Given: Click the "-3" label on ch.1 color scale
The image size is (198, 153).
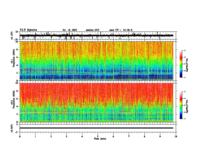Looking at the screenshot, I should tap(184, 50).
